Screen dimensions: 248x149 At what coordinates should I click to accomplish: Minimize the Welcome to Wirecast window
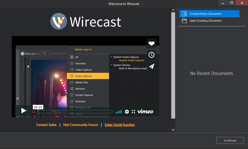point(223,3)
